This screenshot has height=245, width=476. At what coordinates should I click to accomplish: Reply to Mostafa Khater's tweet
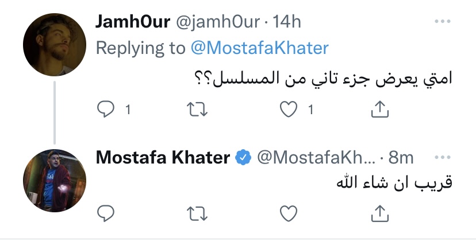pyautogui.click(x=106, y=213)
